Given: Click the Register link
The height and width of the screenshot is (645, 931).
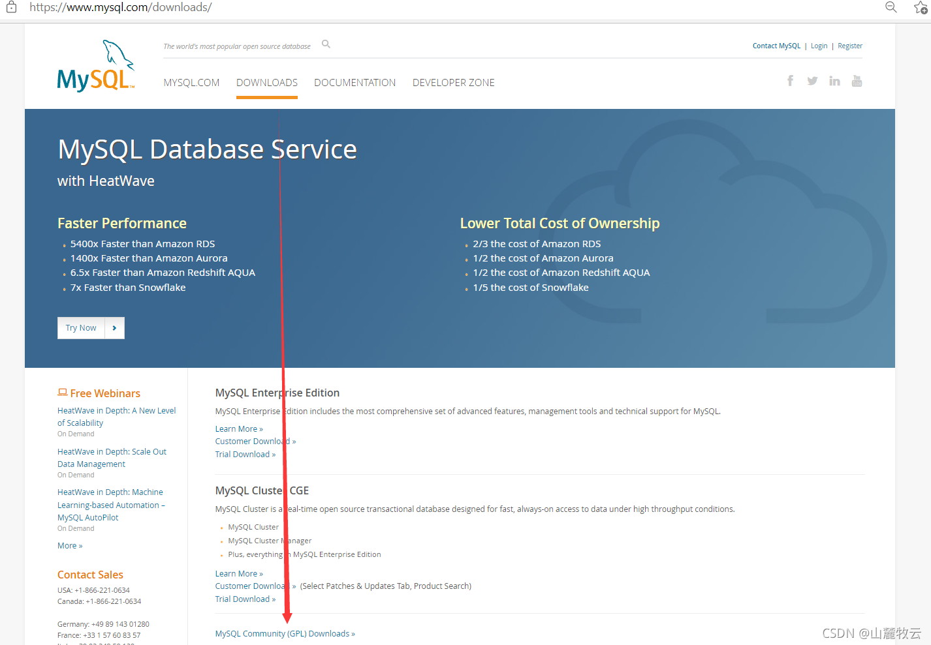Looking at the screenshot, I should [850, 46].
